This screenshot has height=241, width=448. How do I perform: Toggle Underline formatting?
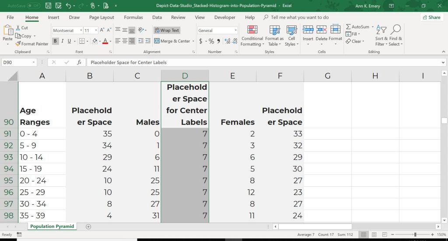[x=69, y=41]
